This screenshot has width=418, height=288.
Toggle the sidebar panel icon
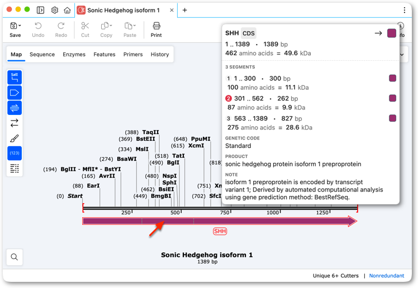coord(41,10)
